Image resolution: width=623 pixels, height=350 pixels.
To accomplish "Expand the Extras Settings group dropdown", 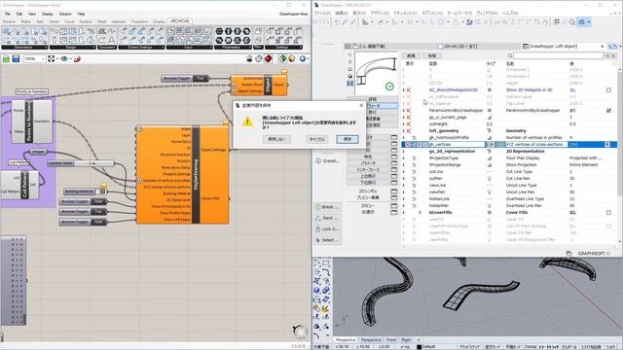I will [163, 48].
